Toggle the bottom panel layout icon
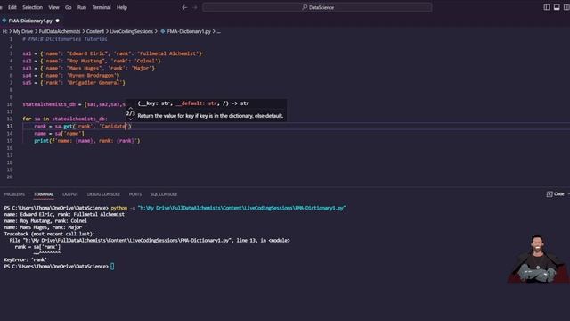This screenshot has height=321, width=570. click(557, 7)
